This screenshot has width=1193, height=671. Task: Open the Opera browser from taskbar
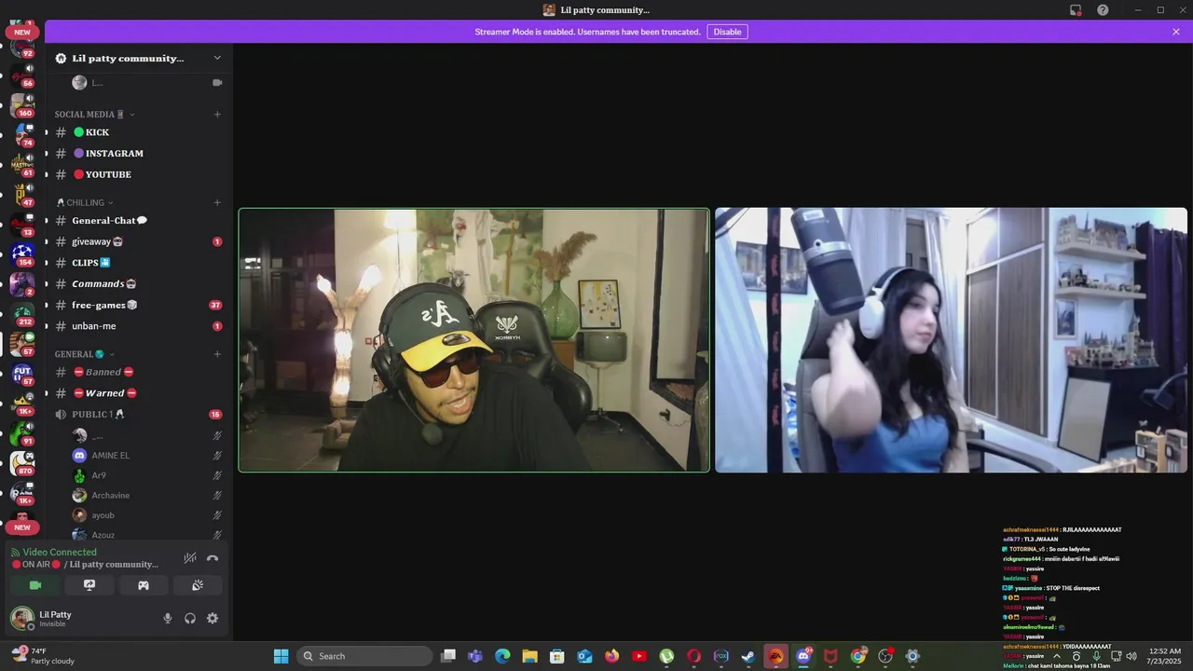693,656
